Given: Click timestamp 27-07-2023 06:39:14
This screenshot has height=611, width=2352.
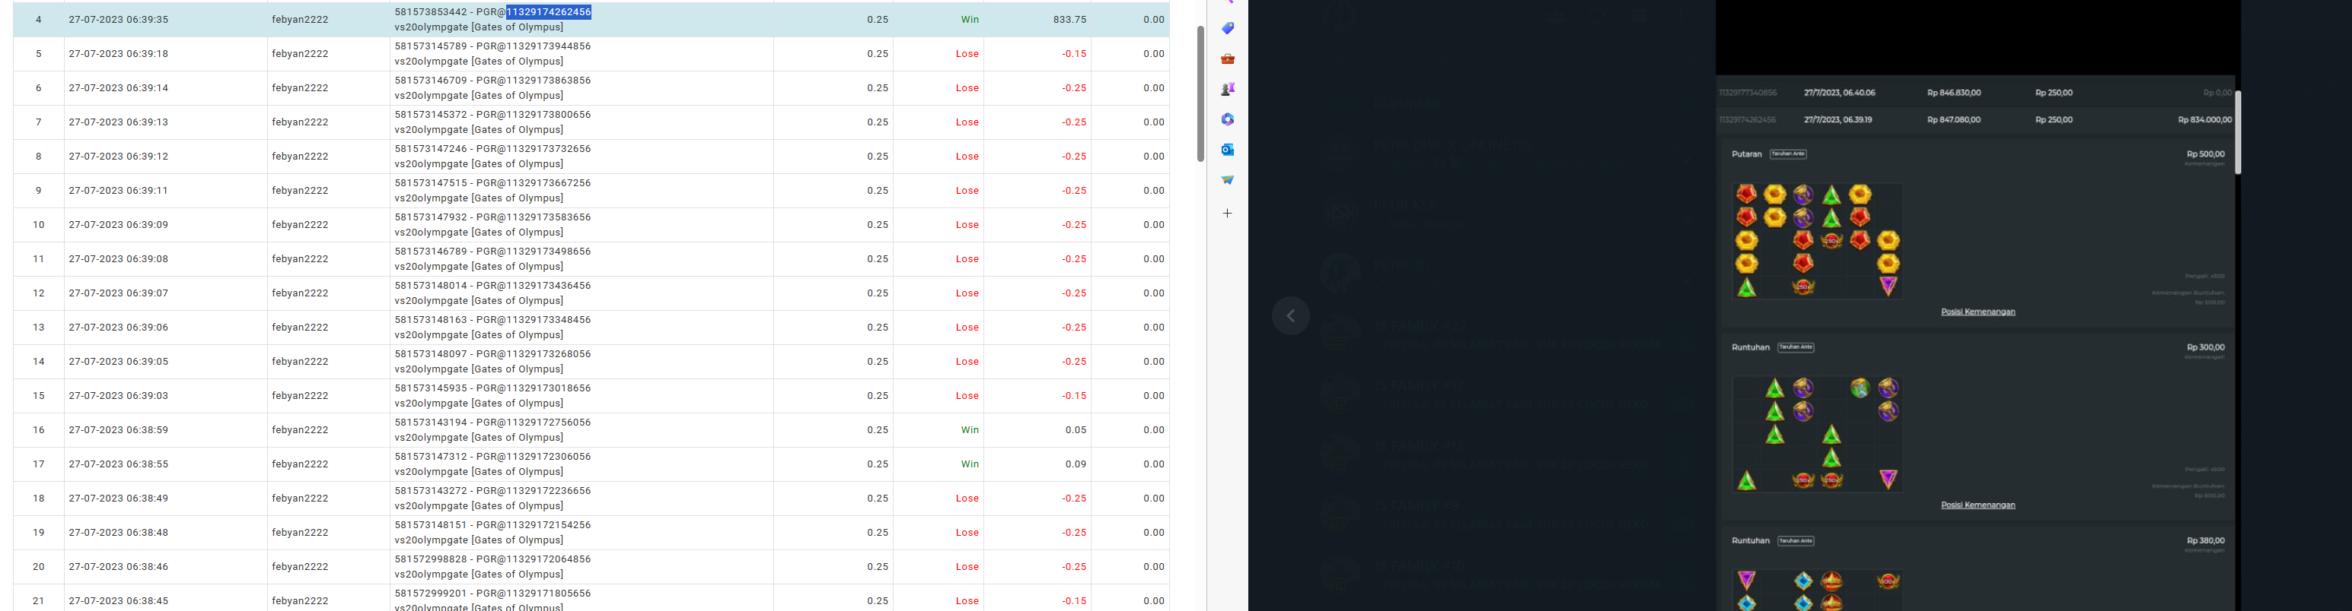Looking at the screenshot, I should pos(119,87).
